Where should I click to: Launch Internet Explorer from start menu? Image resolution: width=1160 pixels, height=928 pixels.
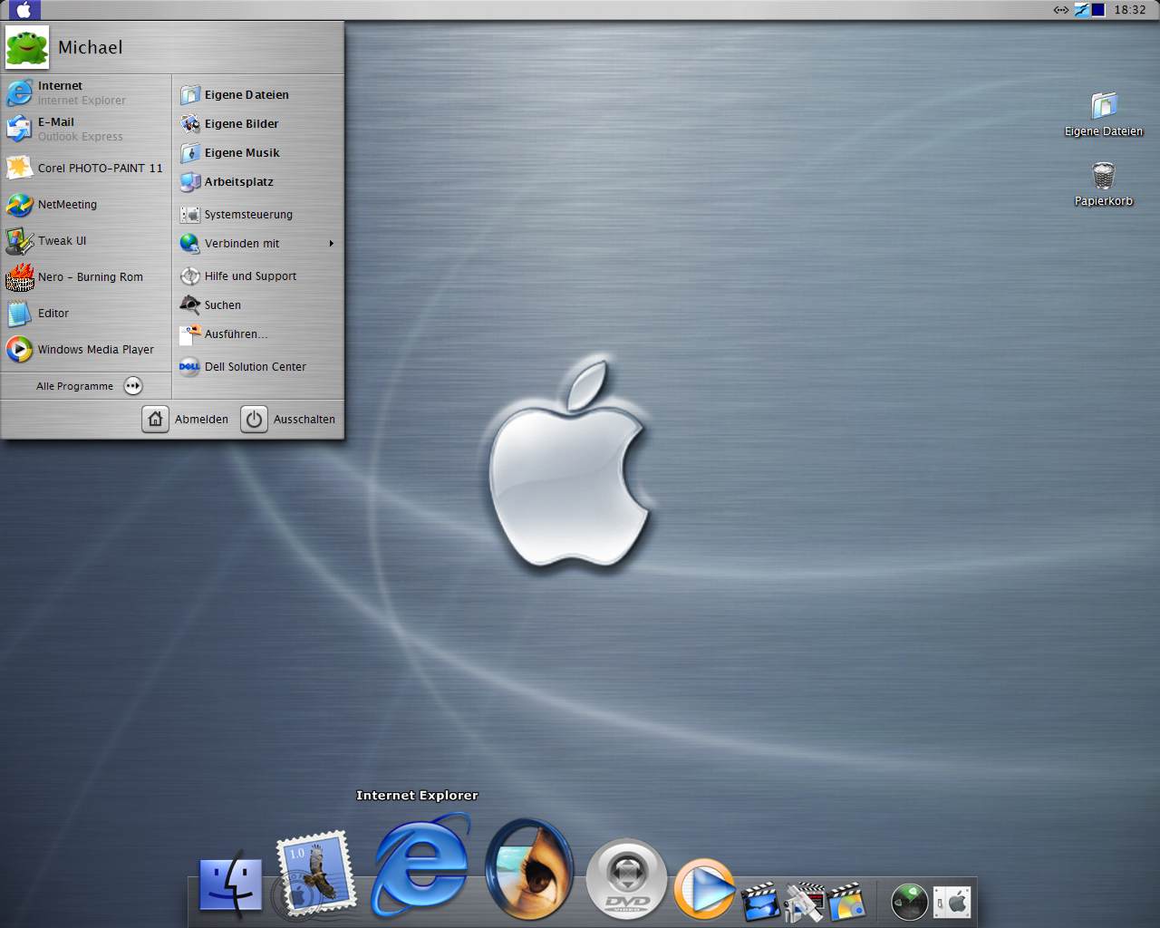tap(87, 92)
